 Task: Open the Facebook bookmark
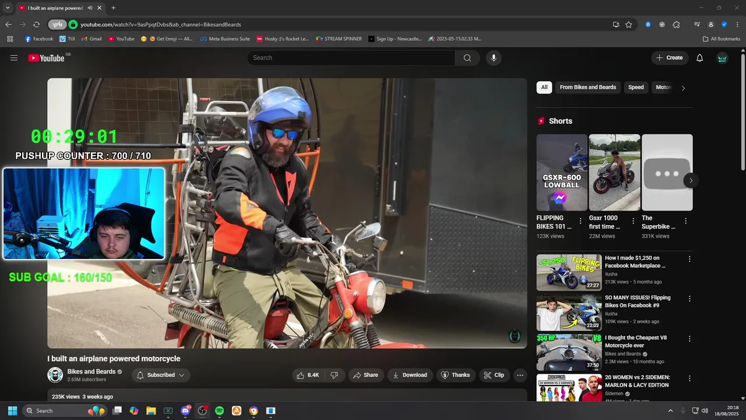point(39,39)
